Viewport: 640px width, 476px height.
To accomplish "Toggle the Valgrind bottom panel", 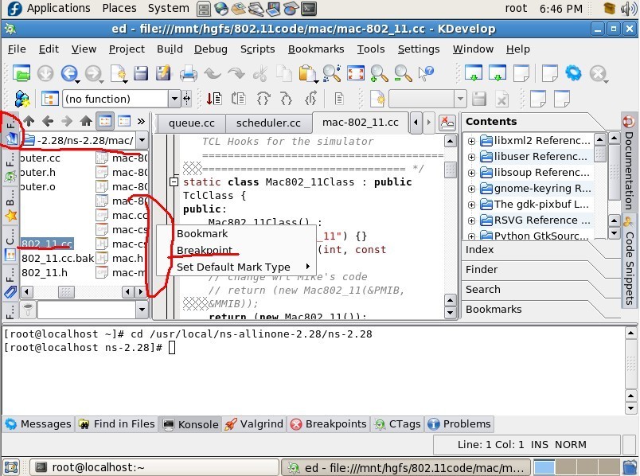I will pos(254,423).
